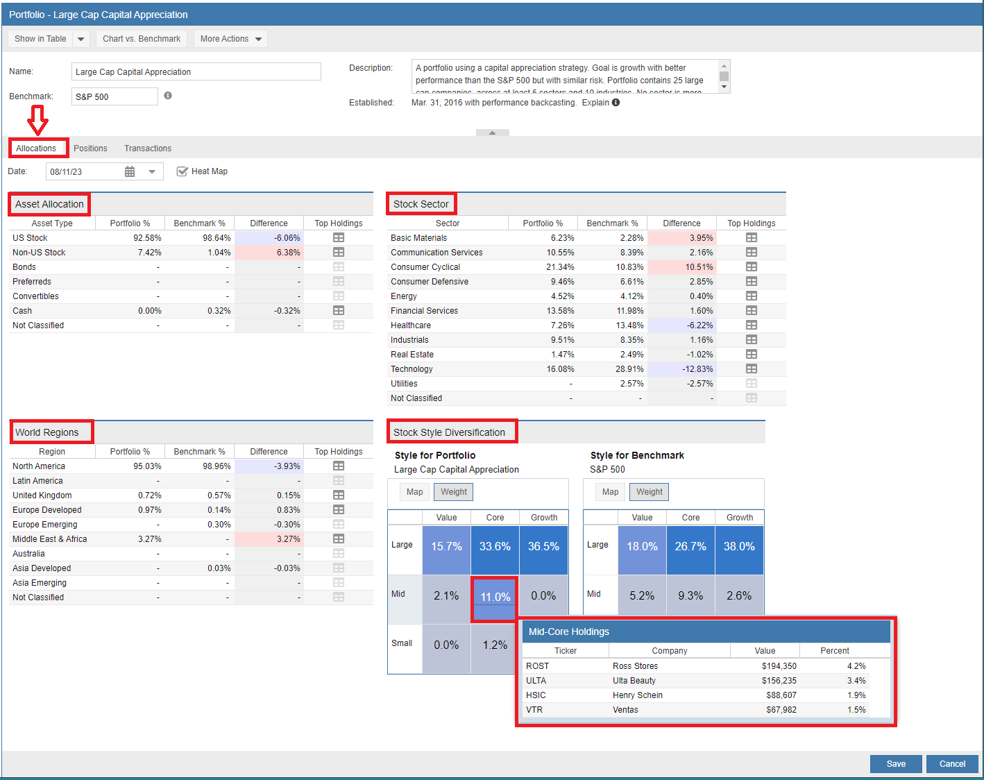Click the Large Growth 36.5% style cell
This screenshot has width=984, height=780.
(543, 547)
